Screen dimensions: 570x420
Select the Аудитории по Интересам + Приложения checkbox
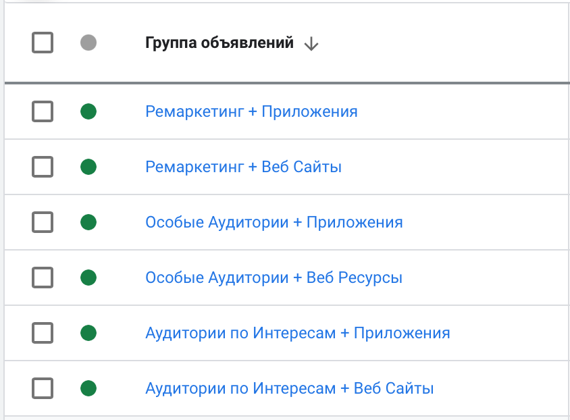43,333
